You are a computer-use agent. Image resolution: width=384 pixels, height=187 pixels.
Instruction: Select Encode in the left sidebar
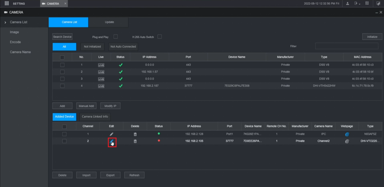pyautogui.click(x=15, y=42)
